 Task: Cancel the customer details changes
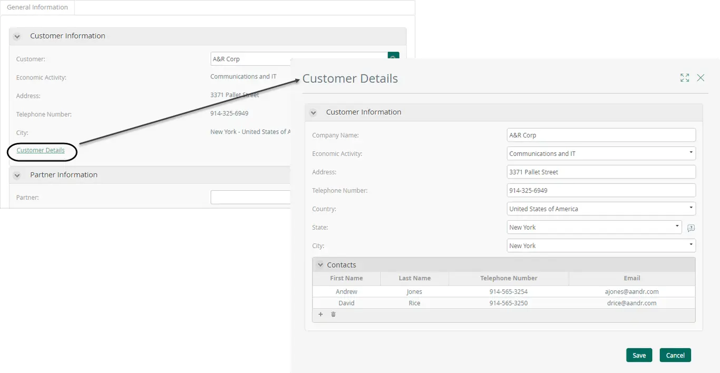tap(675, 355)
